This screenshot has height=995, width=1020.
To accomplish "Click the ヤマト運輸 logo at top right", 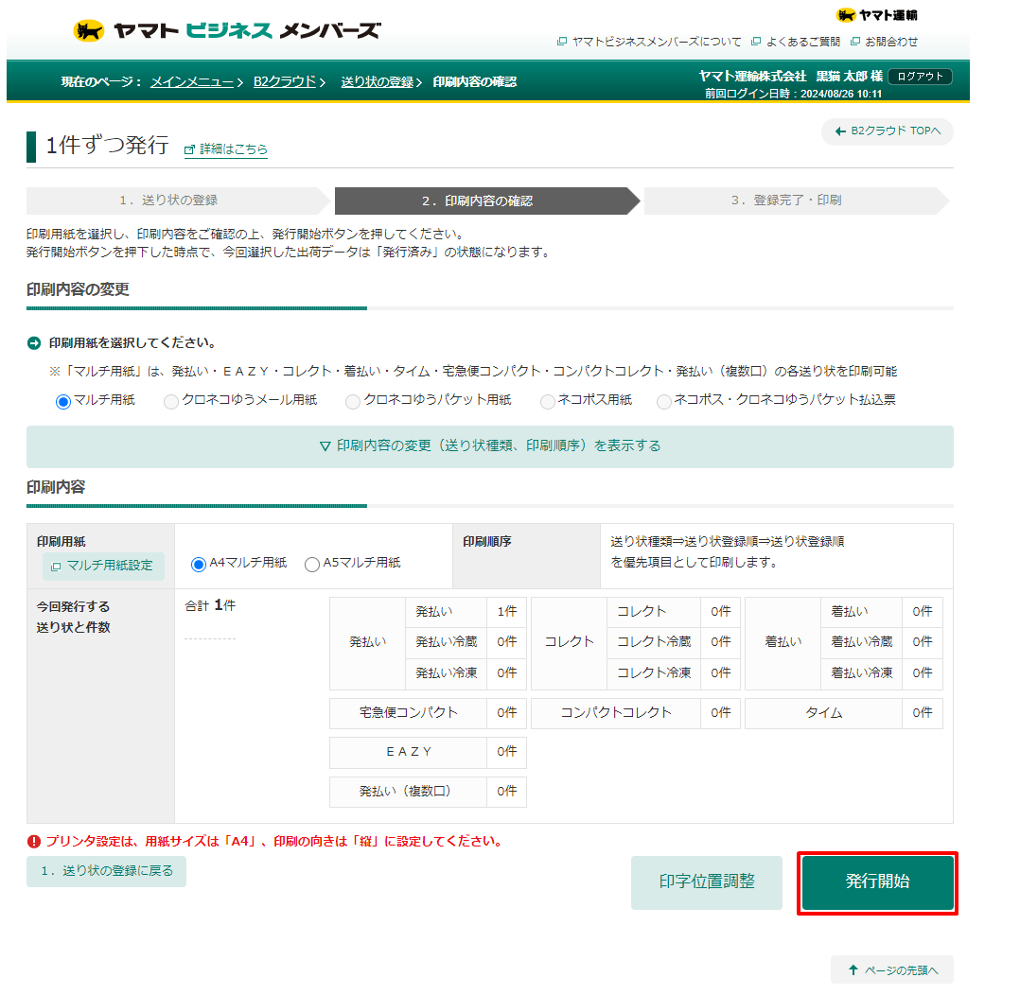I will point(876,15).
